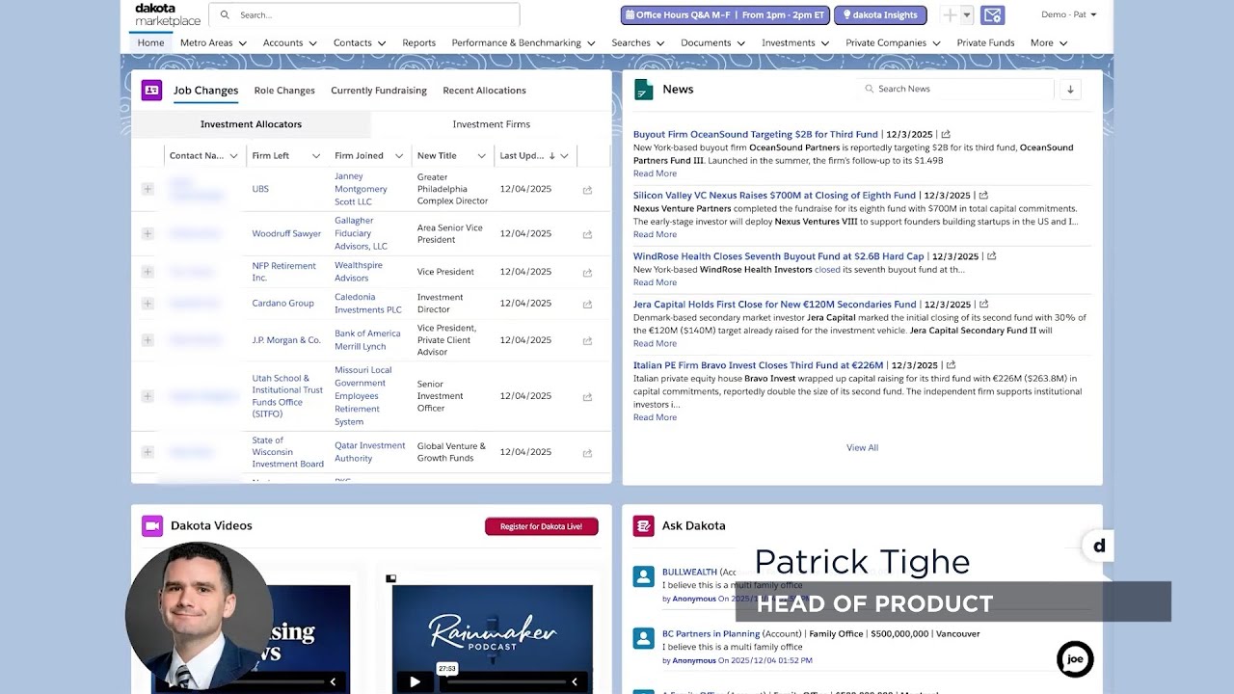1234x694 pixels.
Task: Expand the Accounts menu chevron
Action: (x=312, y=43)
